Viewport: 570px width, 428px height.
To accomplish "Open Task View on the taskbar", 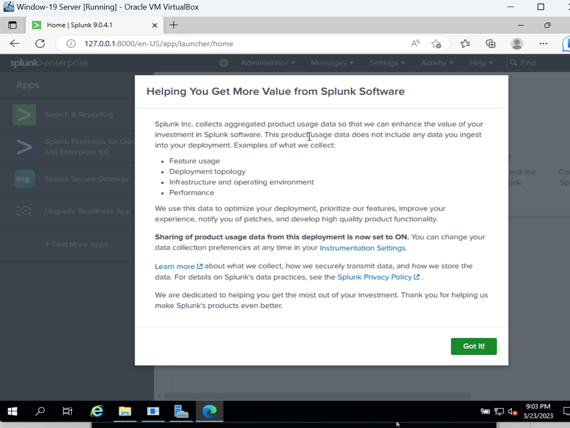I will 68,411.
